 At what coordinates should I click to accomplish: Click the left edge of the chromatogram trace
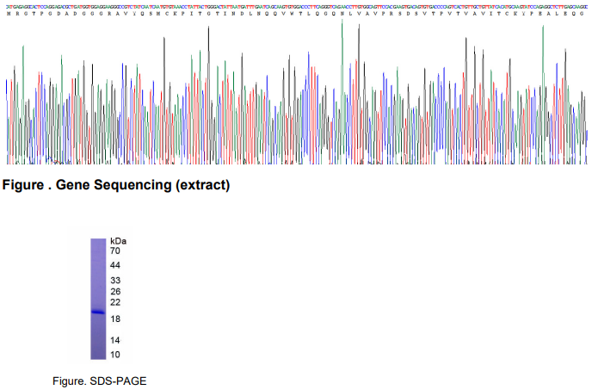coord(8,129)
